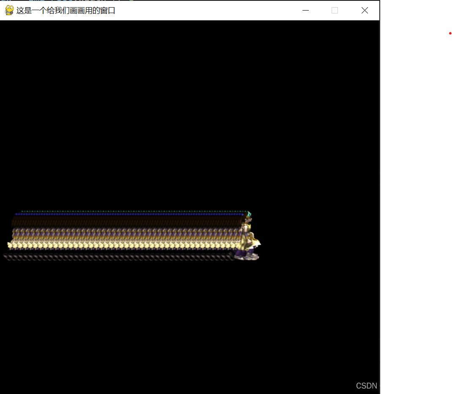Viewport: 452px width, 394px height.
Task: Maximize the pygame drawing window
Action: [x=335, y=11]
